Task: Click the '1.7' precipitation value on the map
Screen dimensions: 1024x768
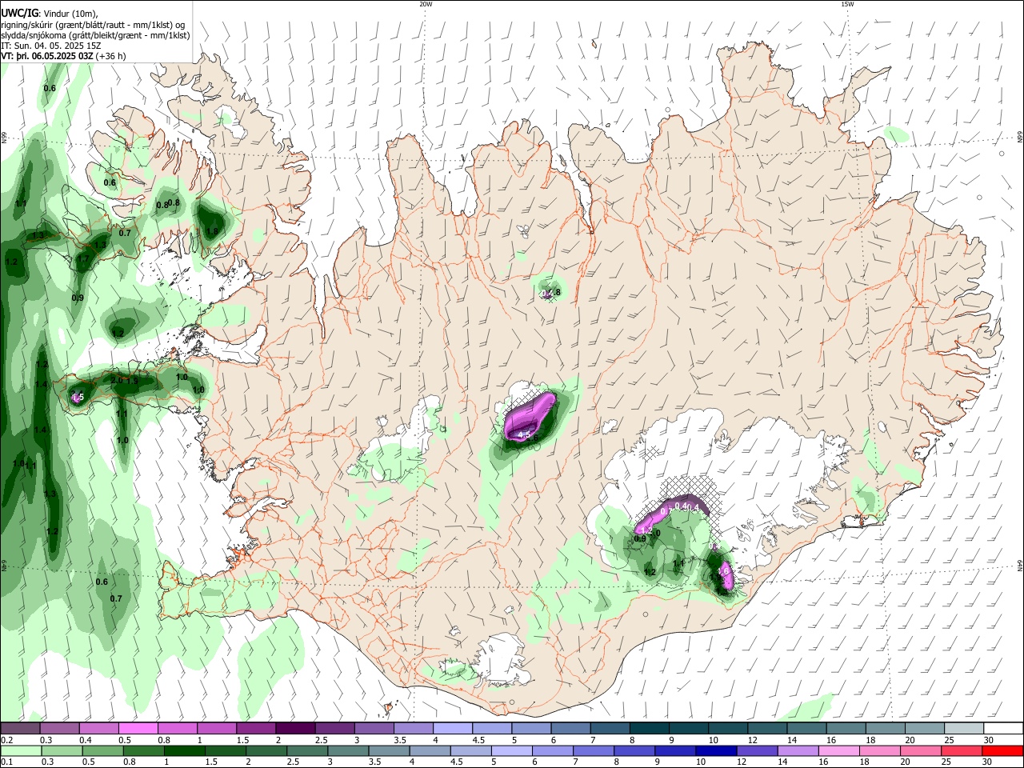Action: (x=83, y=259)
